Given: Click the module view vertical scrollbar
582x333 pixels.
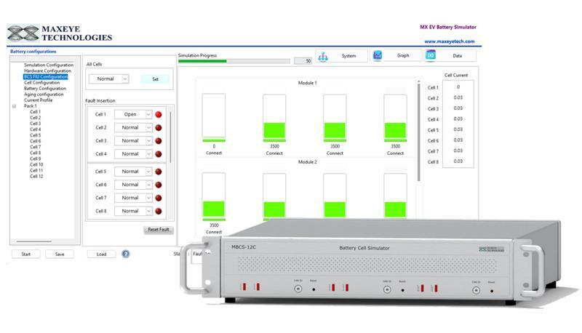Looking at the screenshot, I should (x=419, y=131).
